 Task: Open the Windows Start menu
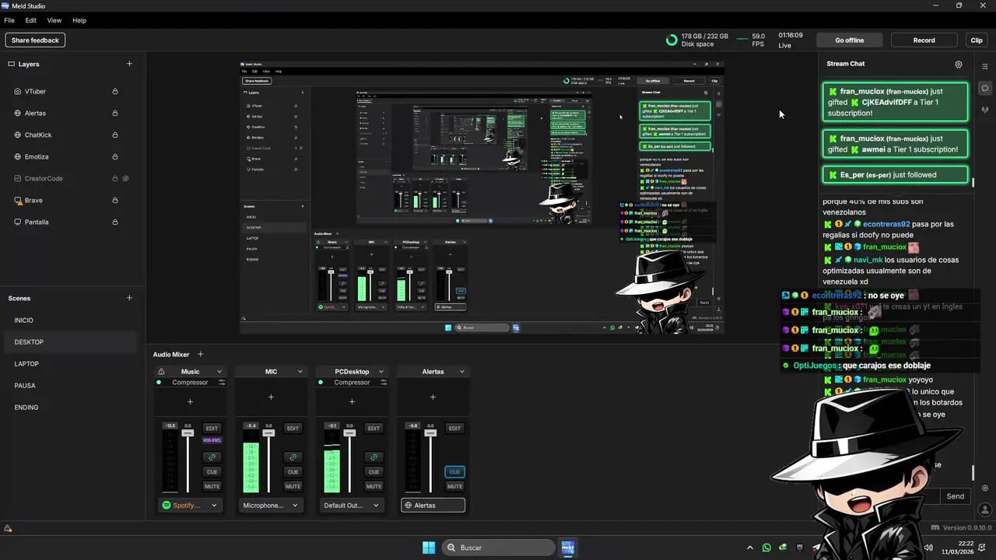pos(429,548)
